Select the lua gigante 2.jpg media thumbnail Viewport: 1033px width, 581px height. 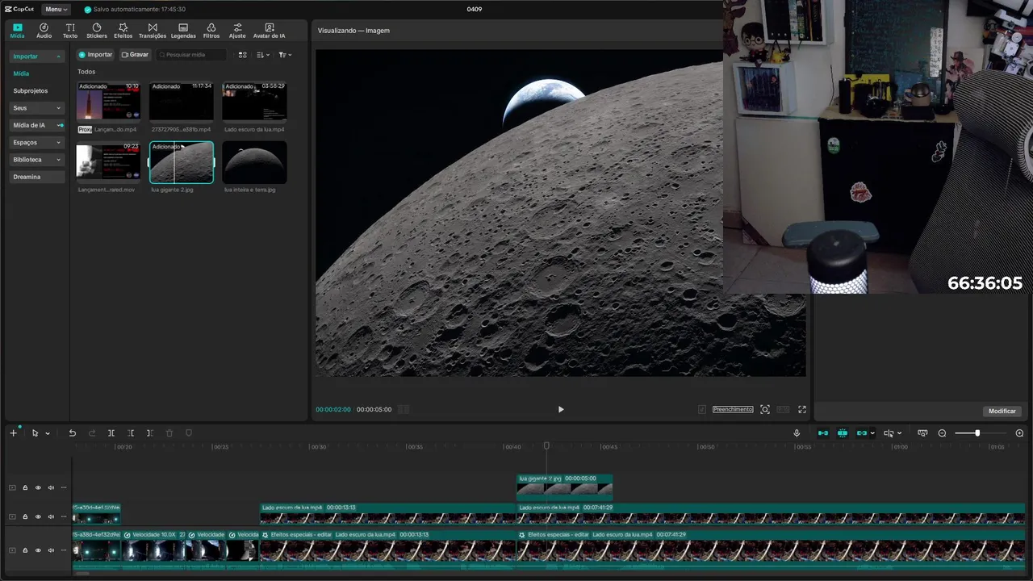(x=182, y=162)
